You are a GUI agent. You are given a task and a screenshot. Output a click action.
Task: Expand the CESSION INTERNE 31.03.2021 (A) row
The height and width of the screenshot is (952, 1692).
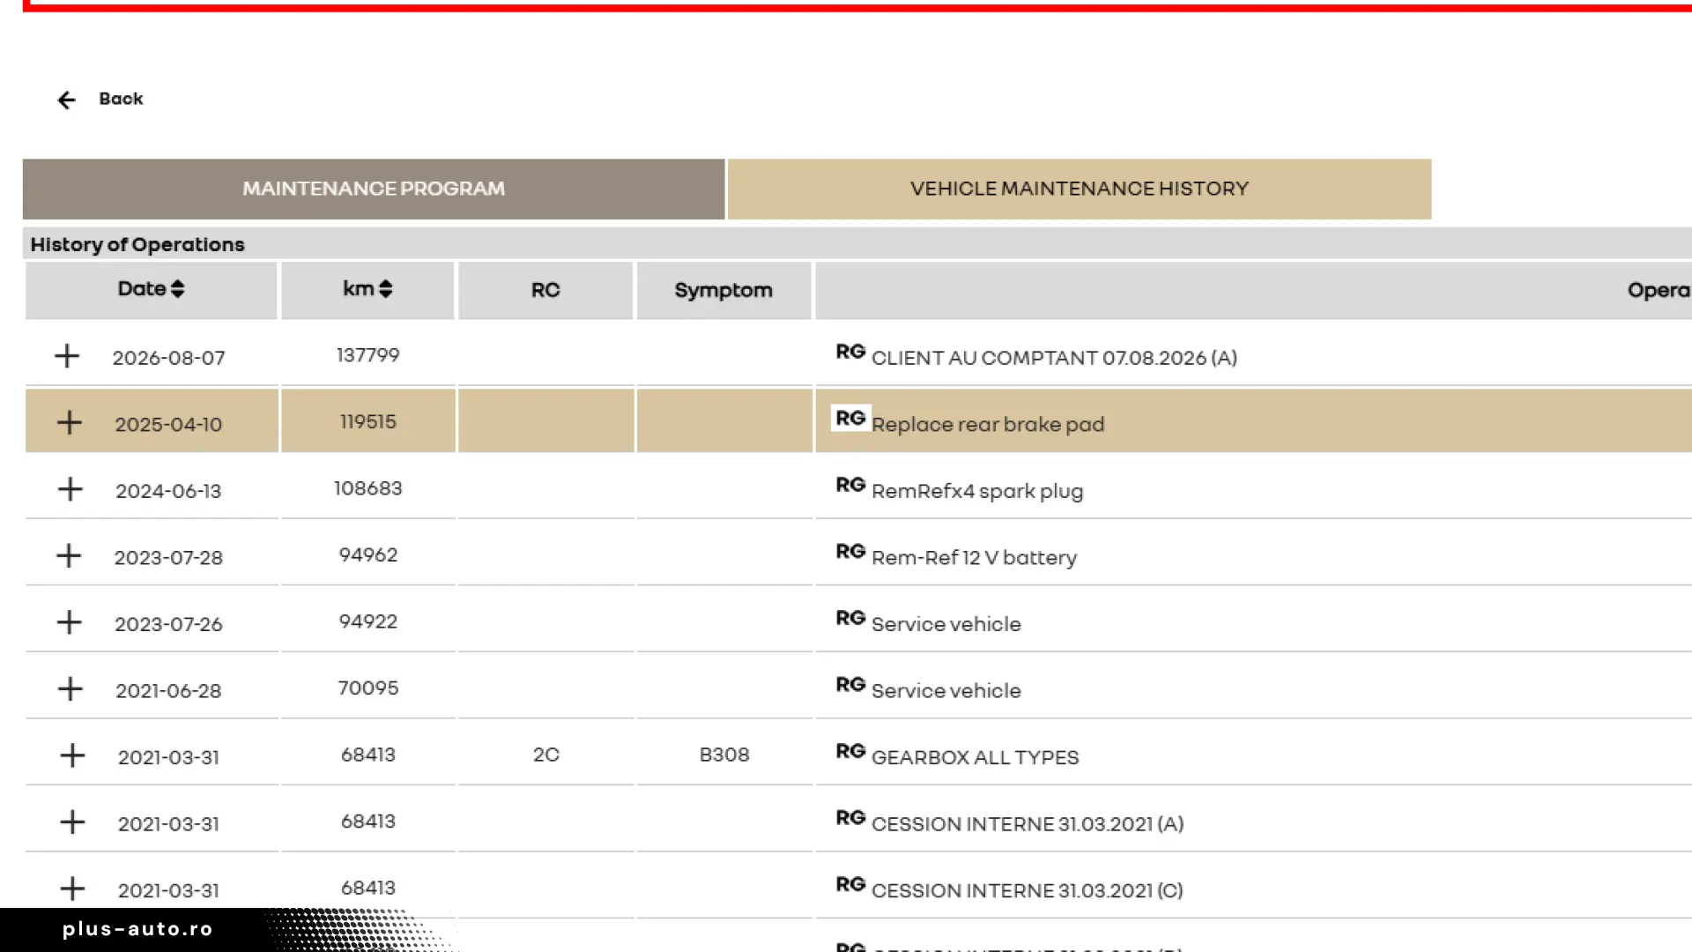tap(72, 822)
